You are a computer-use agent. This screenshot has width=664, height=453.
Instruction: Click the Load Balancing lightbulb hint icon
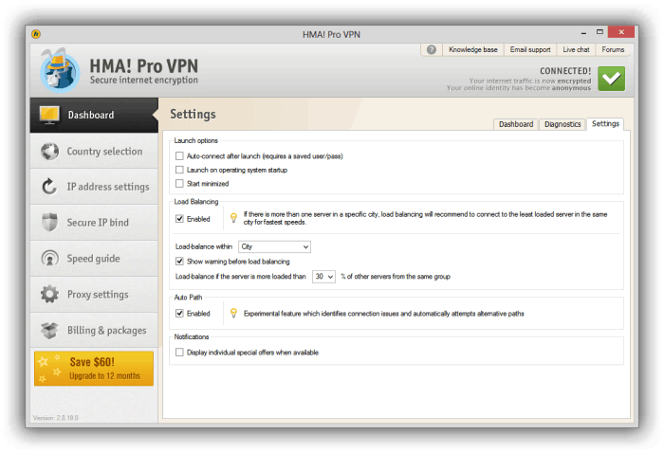click(x=233, y=218)
